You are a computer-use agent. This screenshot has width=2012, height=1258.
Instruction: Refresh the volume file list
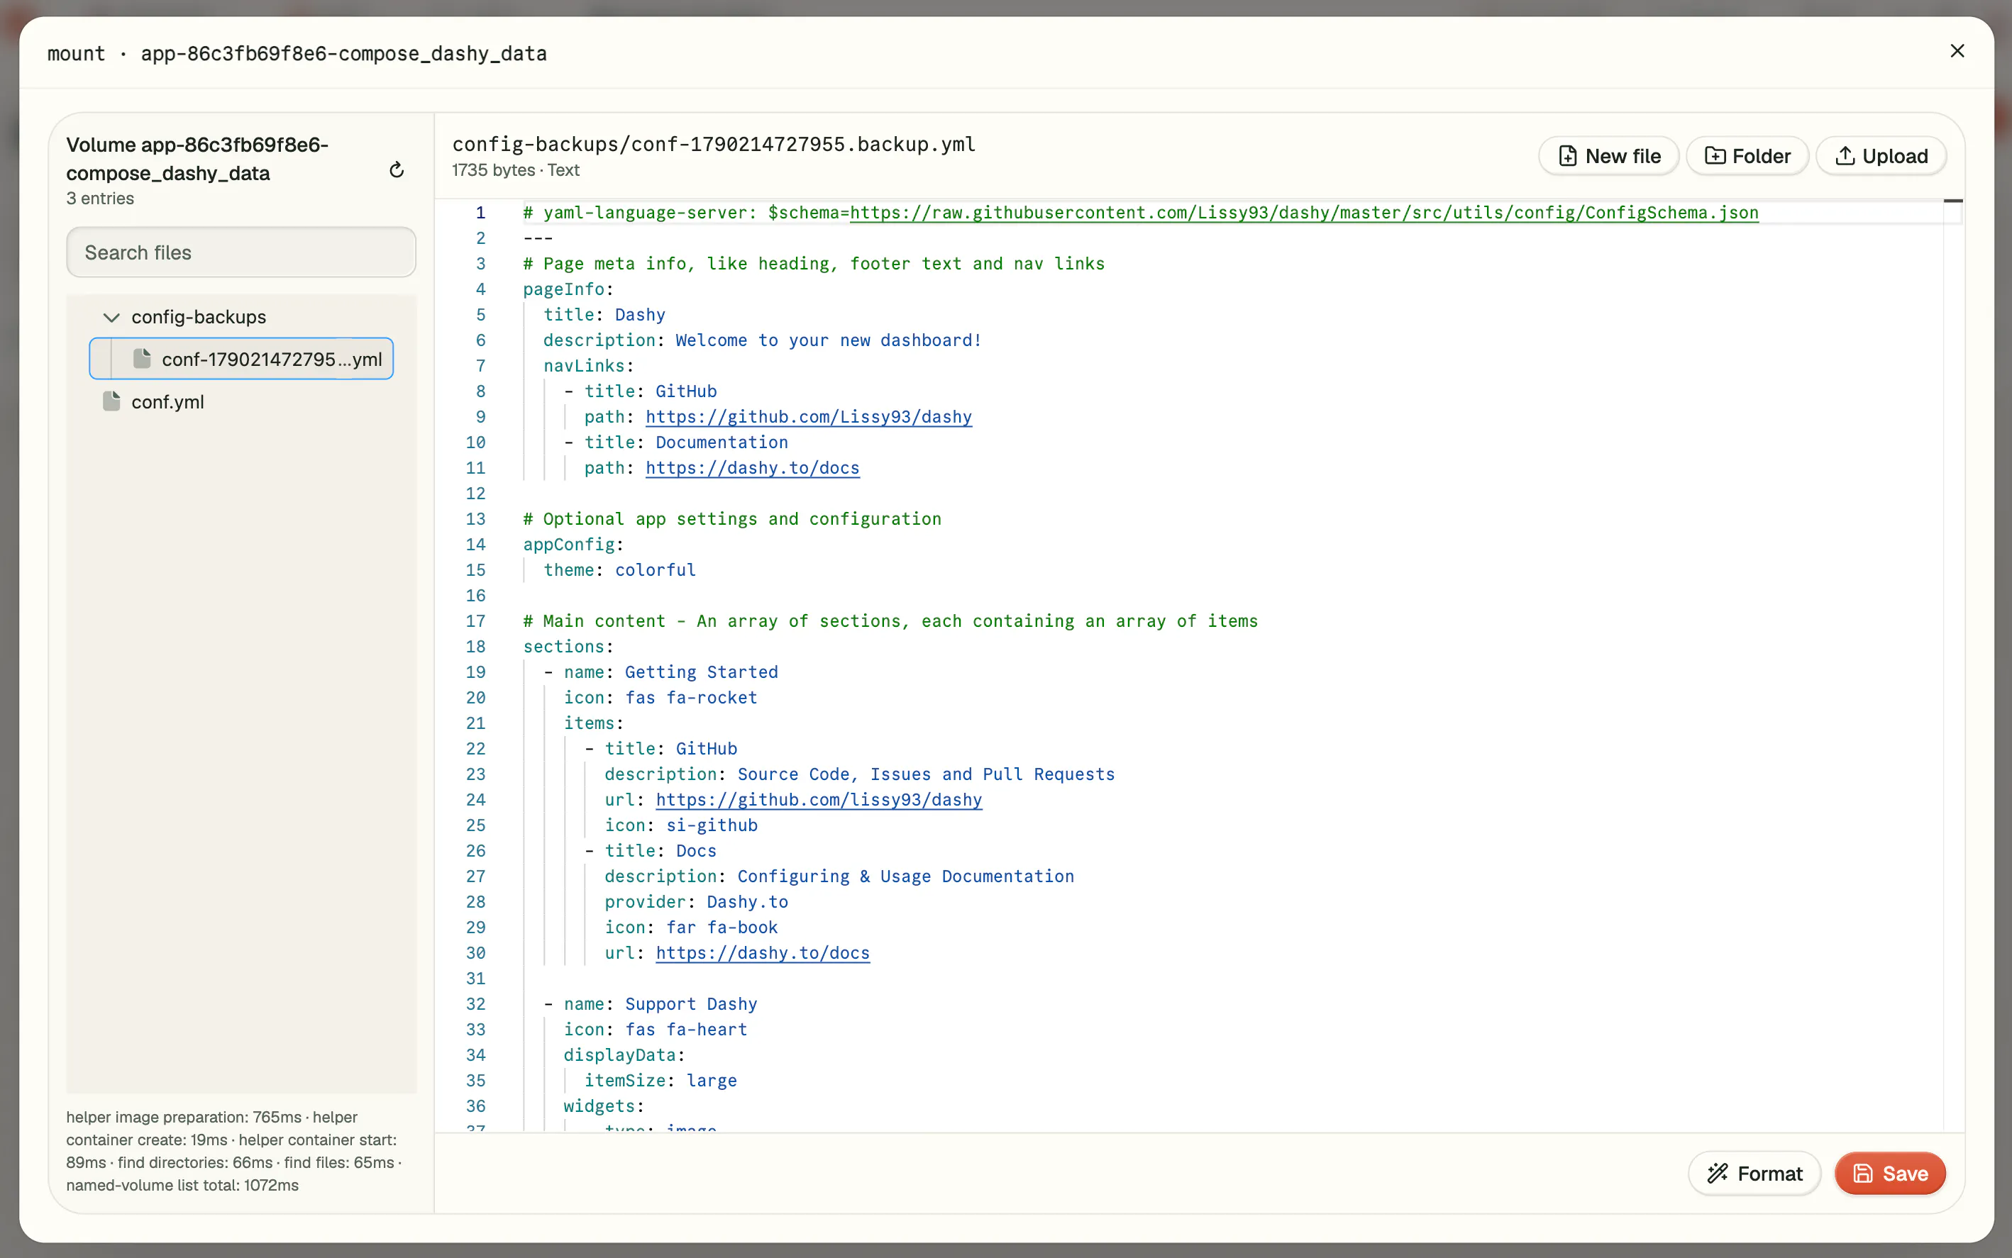pos(397,169)
